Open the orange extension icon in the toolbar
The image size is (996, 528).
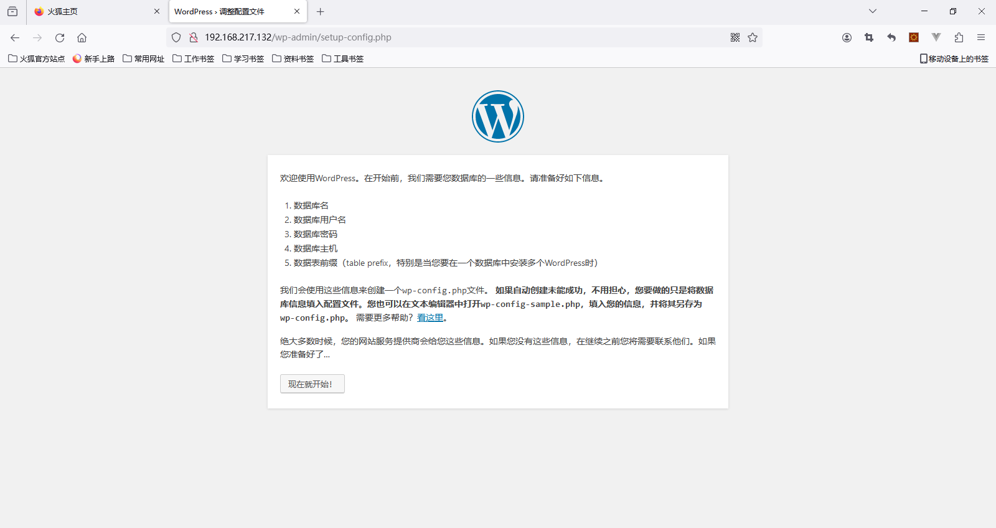pyautogui.click(x=914, y=37)
